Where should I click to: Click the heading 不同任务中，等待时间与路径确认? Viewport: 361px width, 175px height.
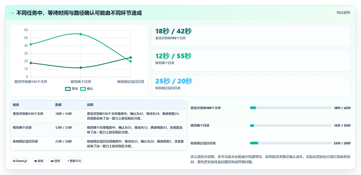[x=79, y=13]
